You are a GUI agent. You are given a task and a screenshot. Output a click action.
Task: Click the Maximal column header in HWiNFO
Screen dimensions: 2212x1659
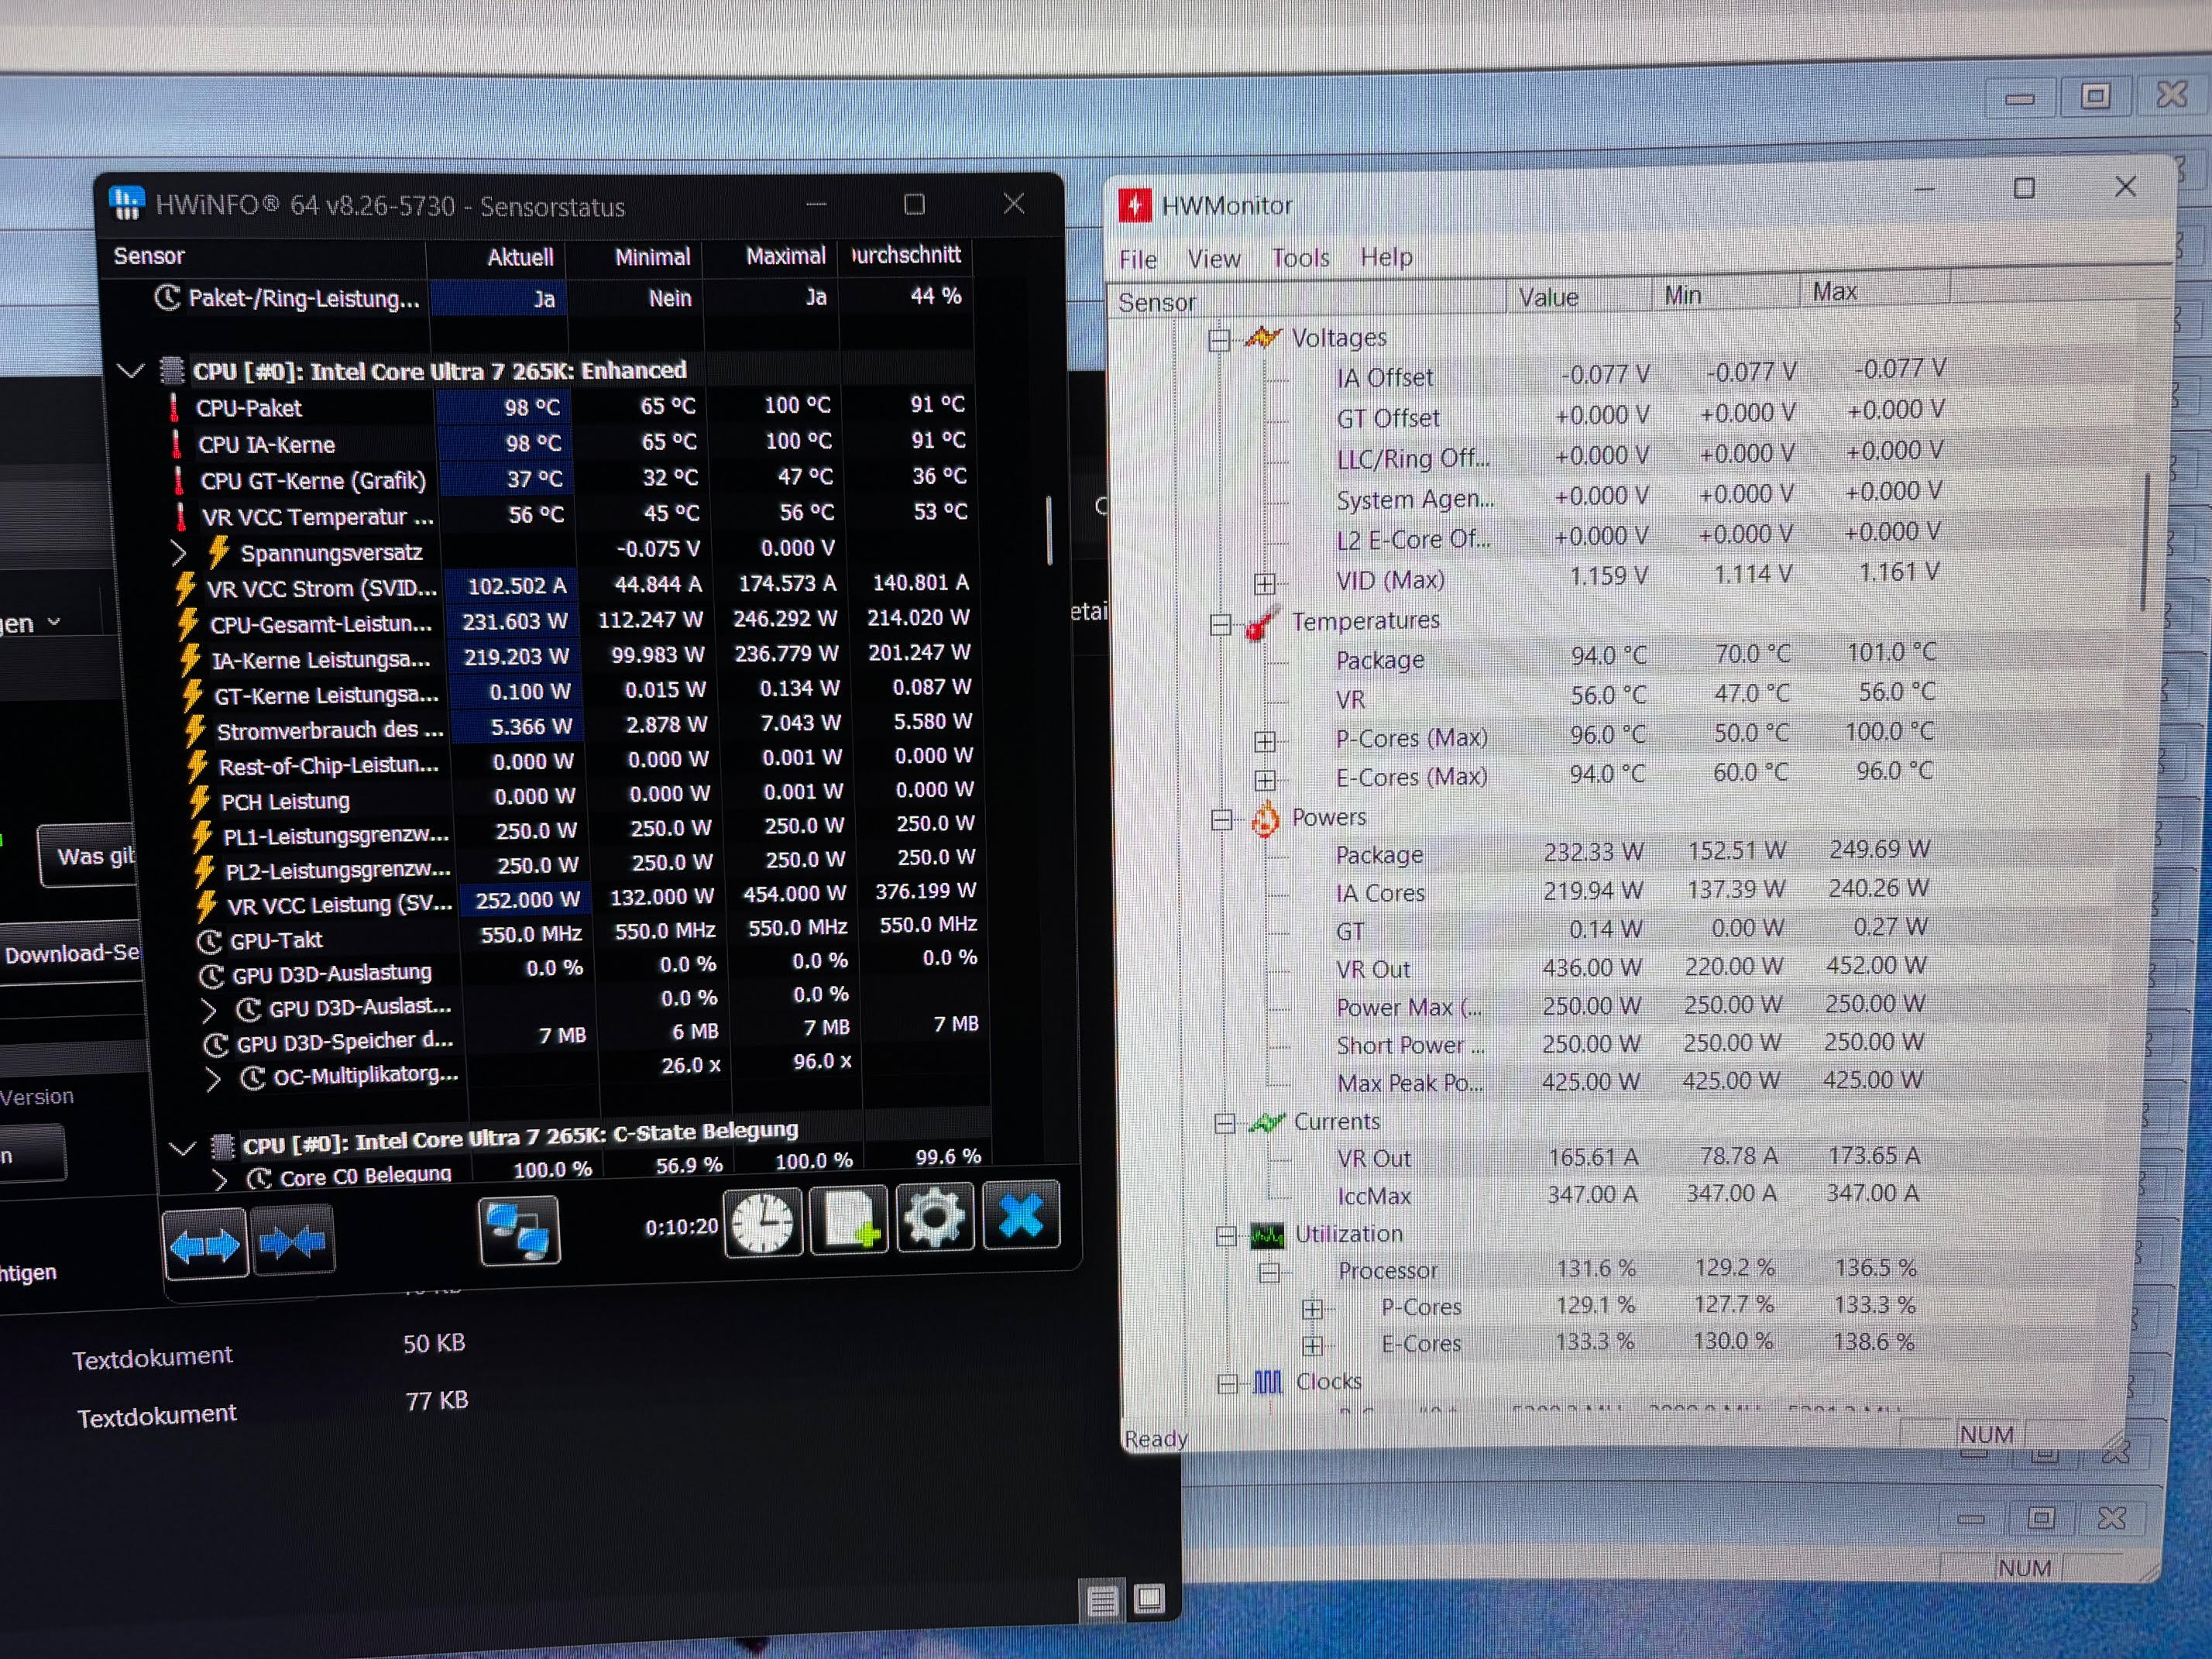[x=785, y=256]
